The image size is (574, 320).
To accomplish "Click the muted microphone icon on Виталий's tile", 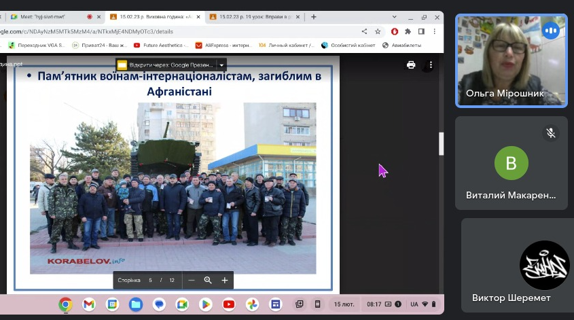I will 551,133.
